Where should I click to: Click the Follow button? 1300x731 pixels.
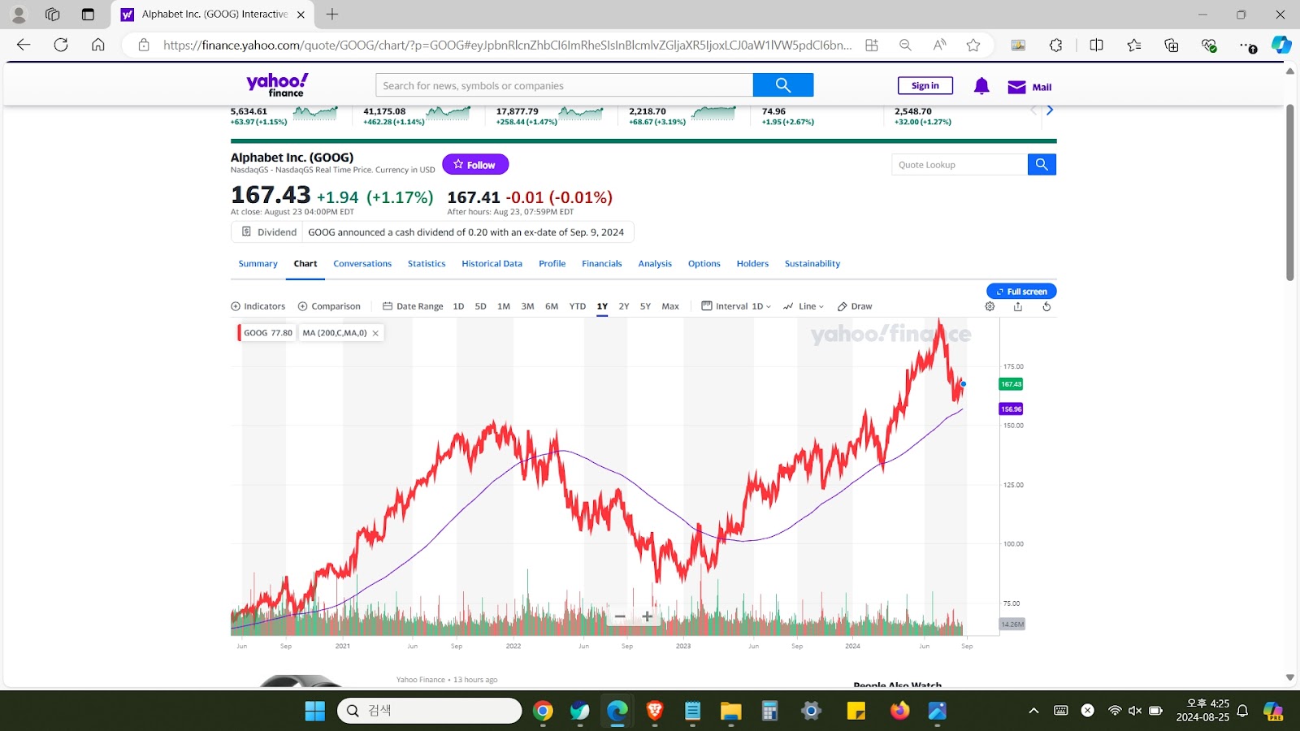475,165
